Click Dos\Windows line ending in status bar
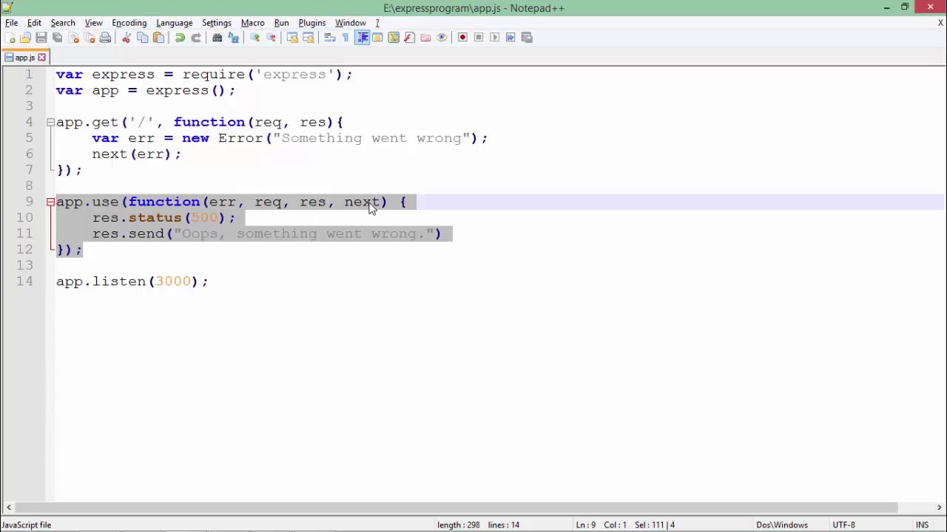The width and height of the screenshot is (947, 532). point(782,525)
